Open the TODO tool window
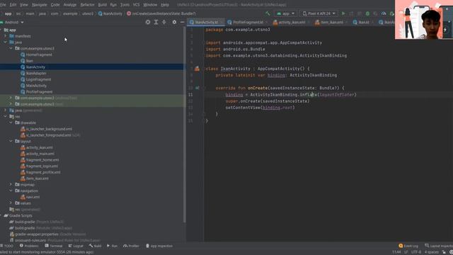 (7, 246)
